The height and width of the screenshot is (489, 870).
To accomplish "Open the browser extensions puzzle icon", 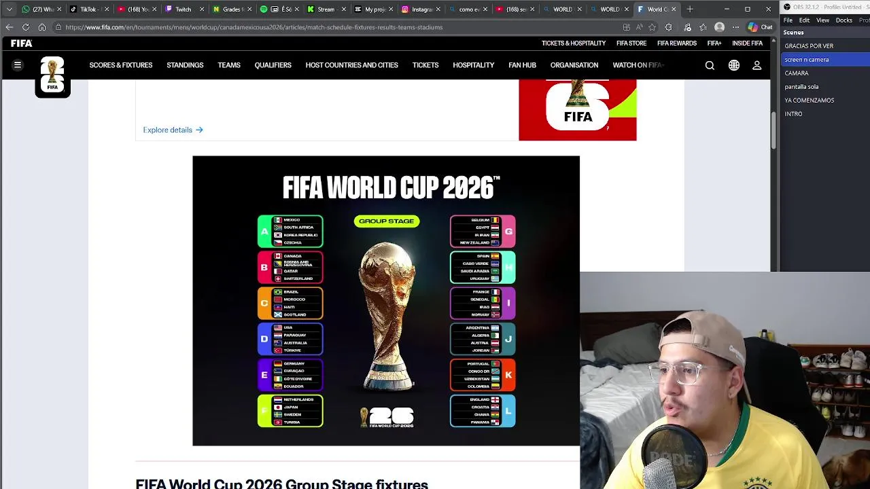I will point(669,27).
